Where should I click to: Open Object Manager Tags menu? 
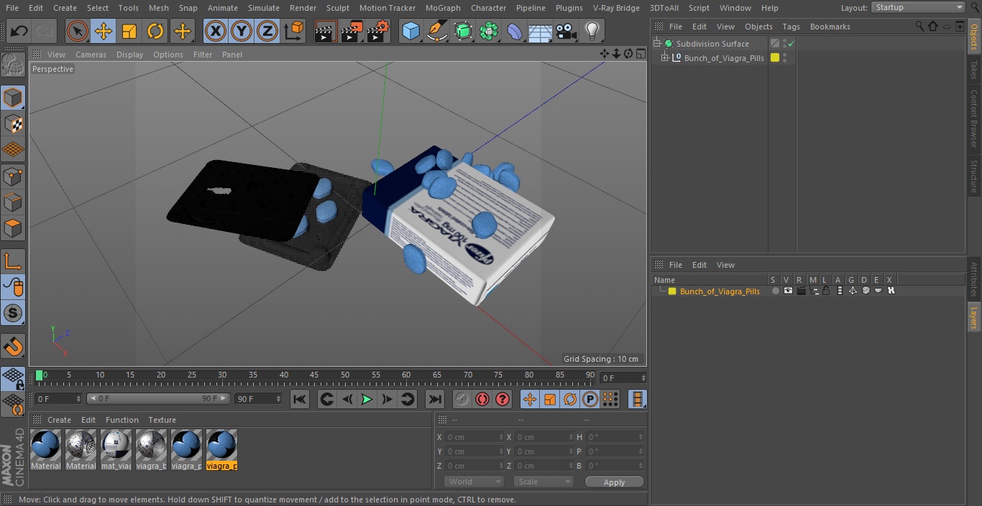click(791, 27)
